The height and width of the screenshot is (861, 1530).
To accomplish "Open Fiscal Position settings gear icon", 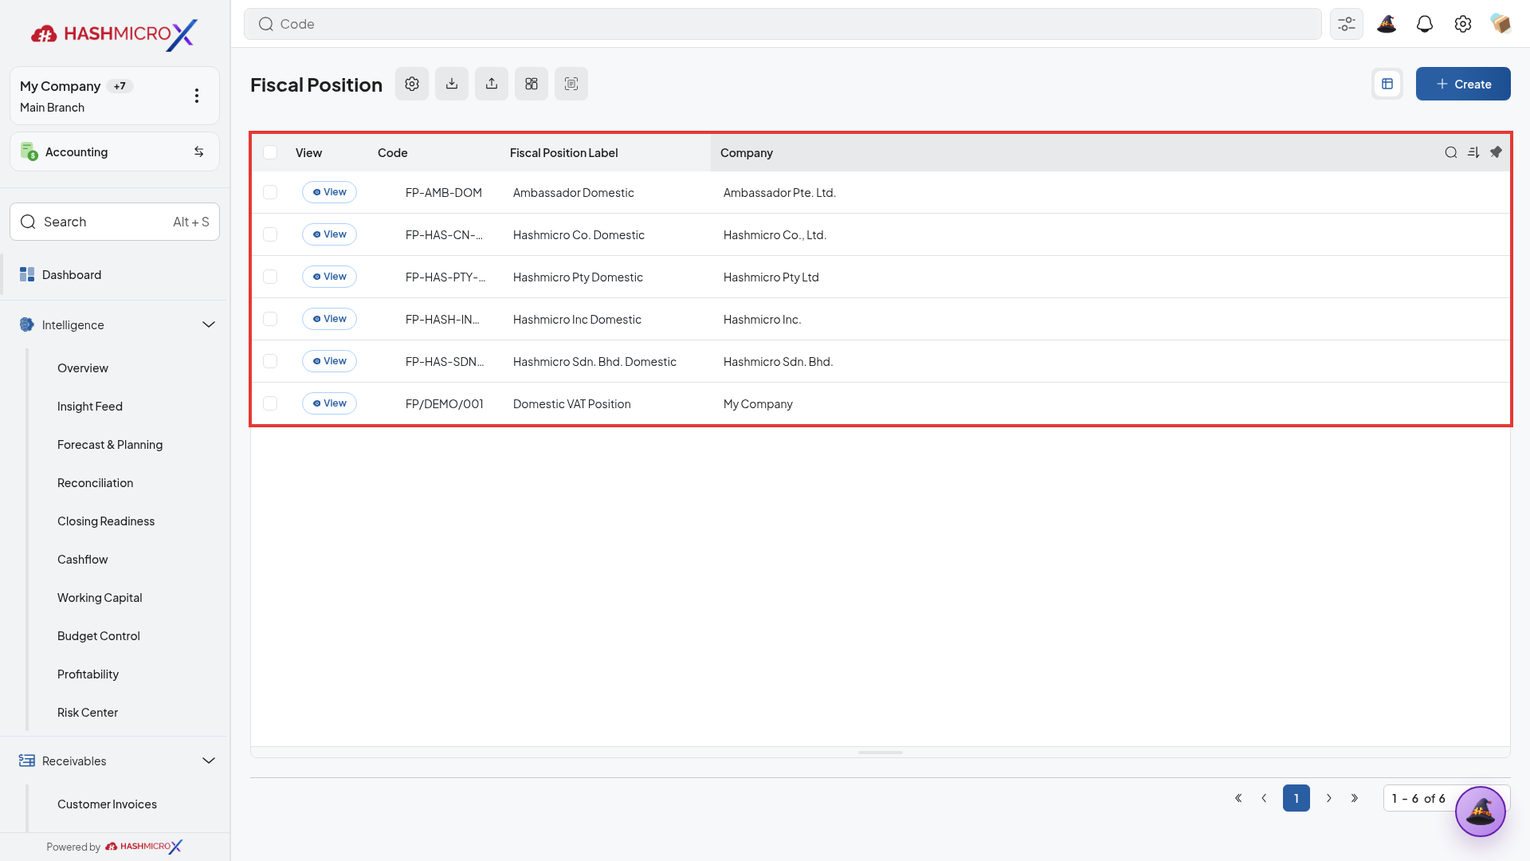I will point(412,84).
